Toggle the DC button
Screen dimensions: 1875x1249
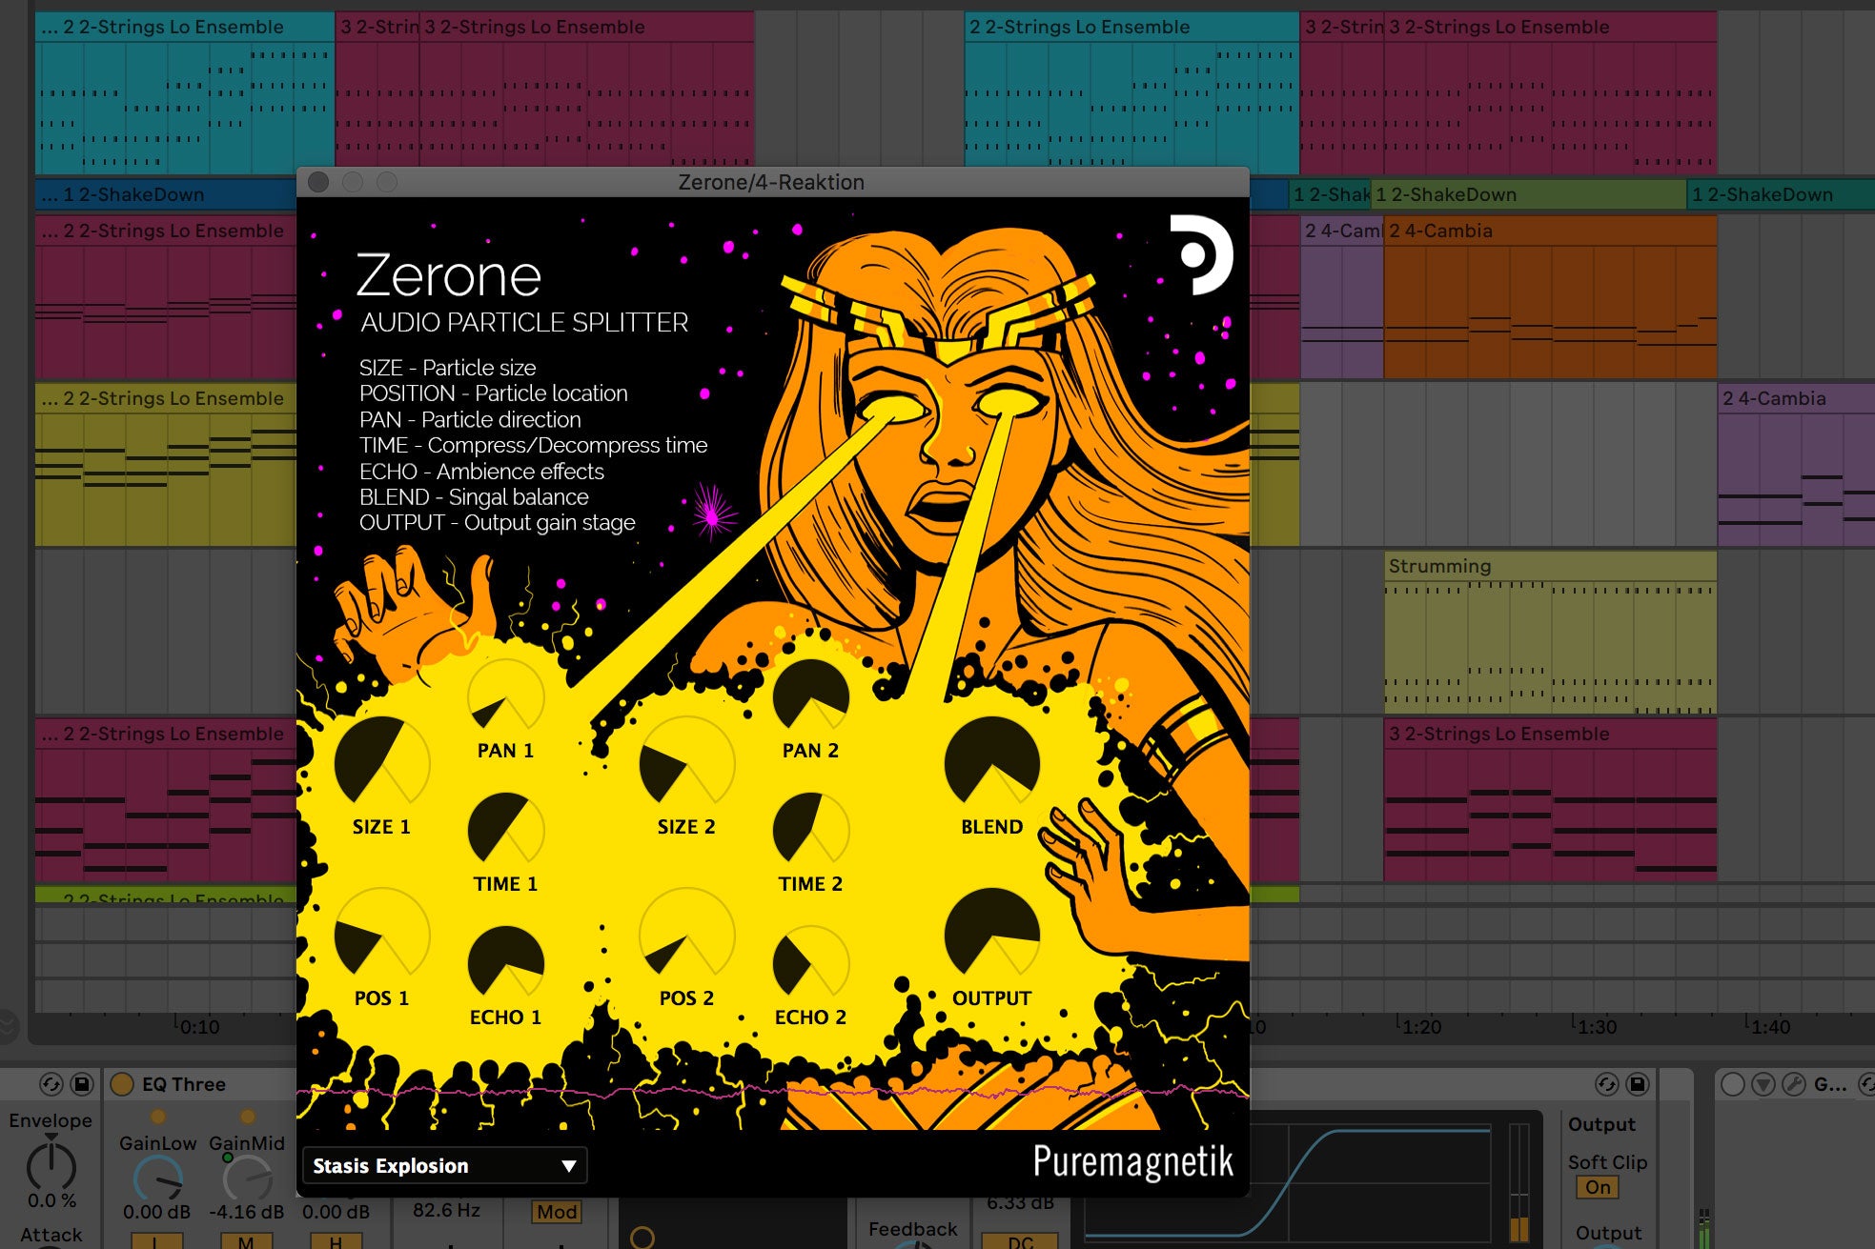[1020, 1241]
